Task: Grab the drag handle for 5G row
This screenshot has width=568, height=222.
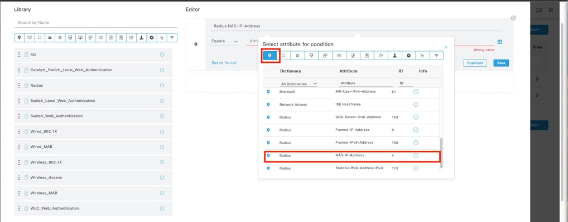Action: tap(19, 55)
